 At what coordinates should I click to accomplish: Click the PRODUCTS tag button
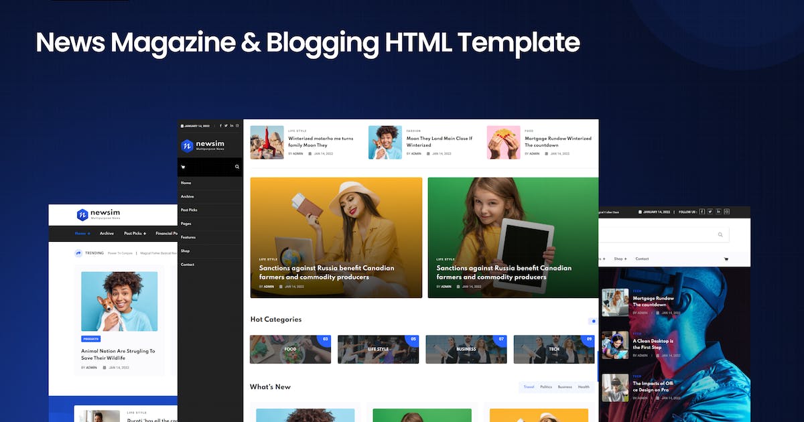click(90, 339)
